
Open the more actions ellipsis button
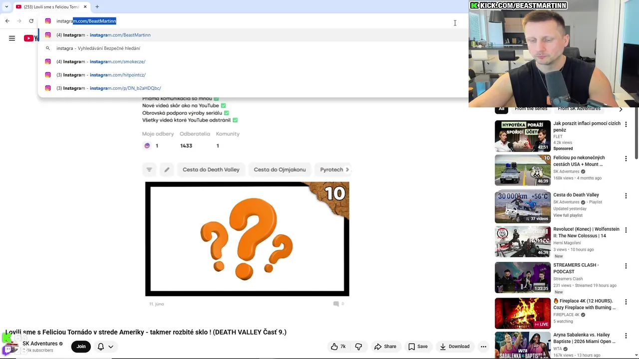point(483,347)
